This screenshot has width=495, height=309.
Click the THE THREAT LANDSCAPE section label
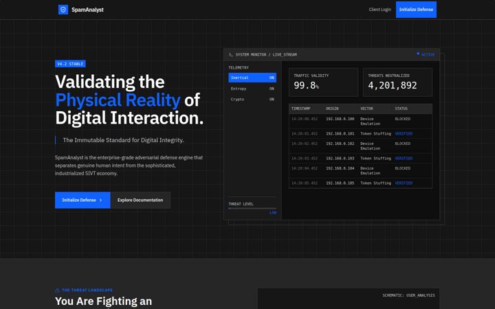pyautogui.click(x=87, y=290)
